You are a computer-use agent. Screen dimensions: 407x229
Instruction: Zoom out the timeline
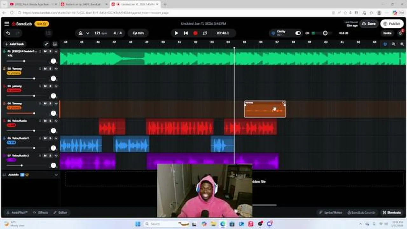(394, 44)
